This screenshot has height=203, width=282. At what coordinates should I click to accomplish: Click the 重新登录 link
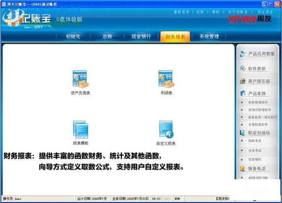click(x=181, y=12)
